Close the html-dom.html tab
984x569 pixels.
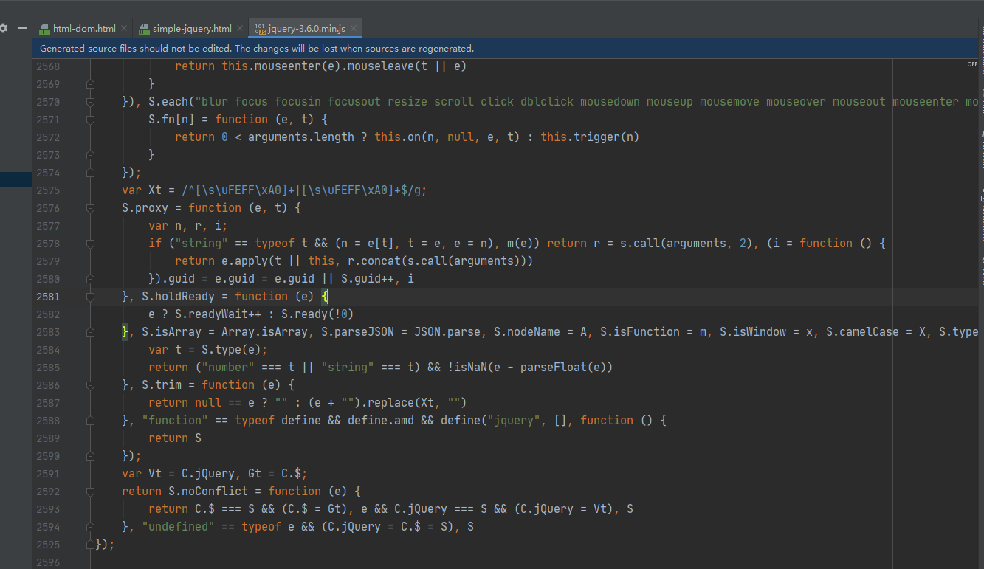click(123, 29)
